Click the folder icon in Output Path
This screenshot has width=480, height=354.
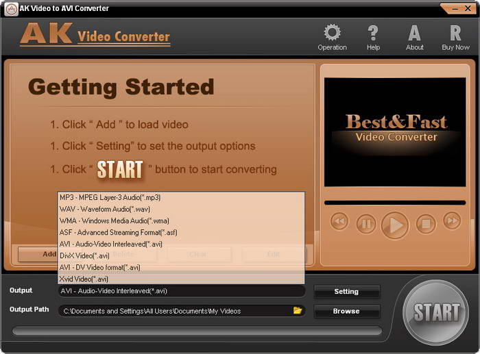point(297,311)
